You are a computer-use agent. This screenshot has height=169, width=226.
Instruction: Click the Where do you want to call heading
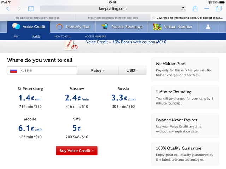coord(40,60)
